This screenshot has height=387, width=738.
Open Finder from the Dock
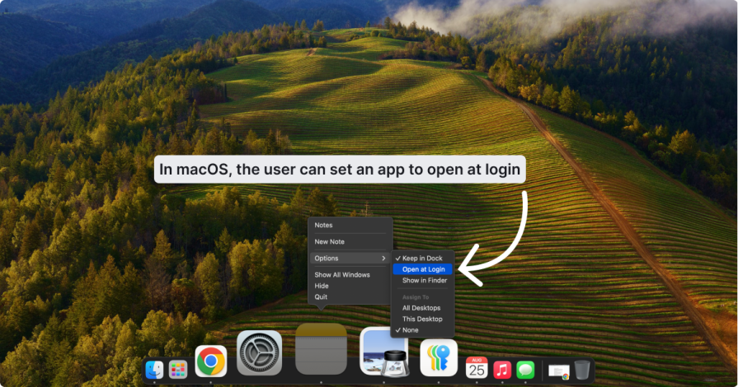(x=154, y=370)
